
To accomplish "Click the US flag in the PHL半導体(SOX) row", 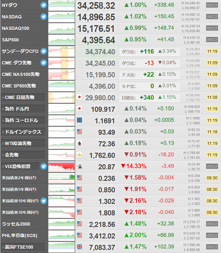I will pos(79,235).
